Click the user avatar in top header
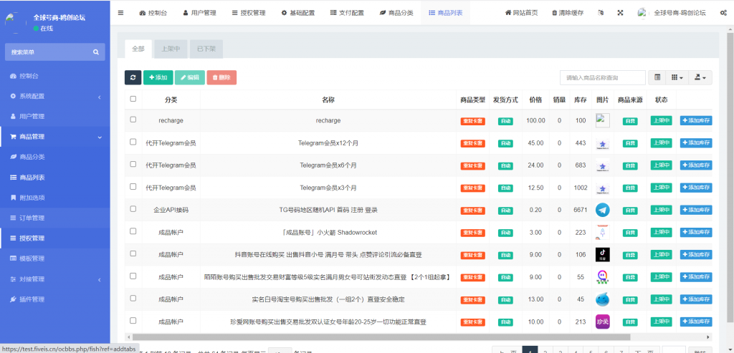734x353 pixels. click(x=642, y=13)
